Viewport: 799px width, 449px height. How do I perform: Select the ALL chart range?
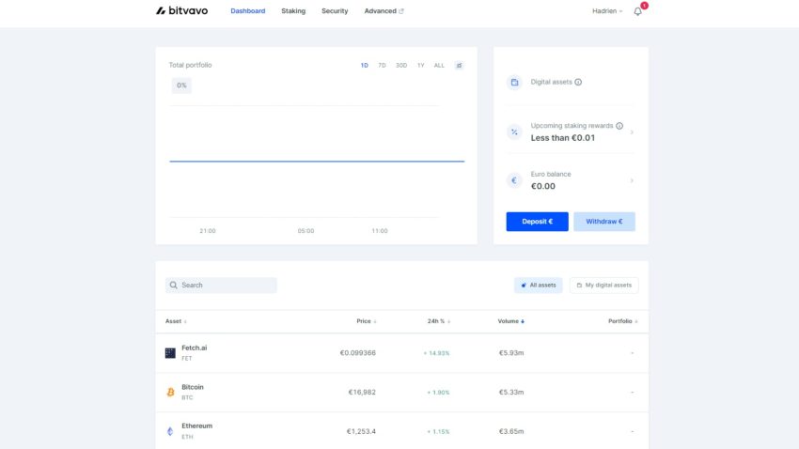[439, 65]
